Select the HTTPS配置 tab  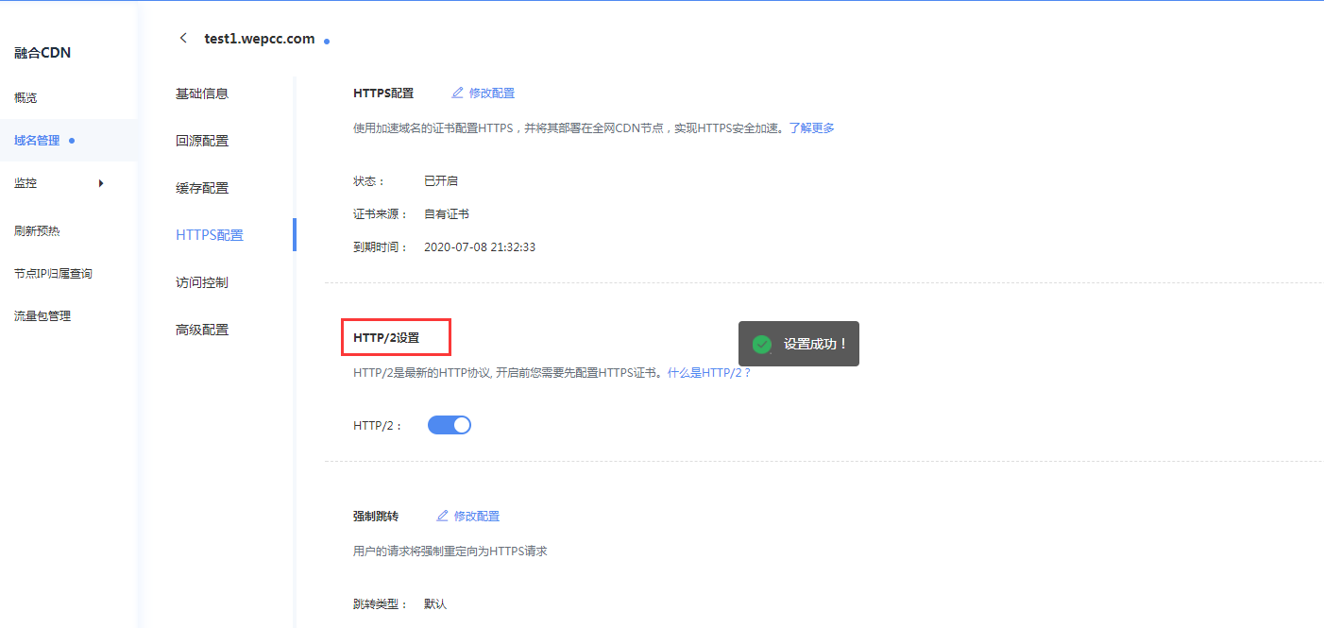(210, 235)
